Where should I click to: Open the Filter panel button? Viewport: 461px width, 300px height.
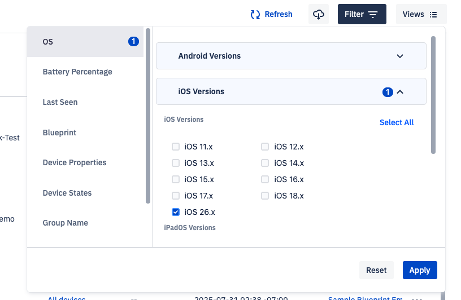tap(362, 14)
